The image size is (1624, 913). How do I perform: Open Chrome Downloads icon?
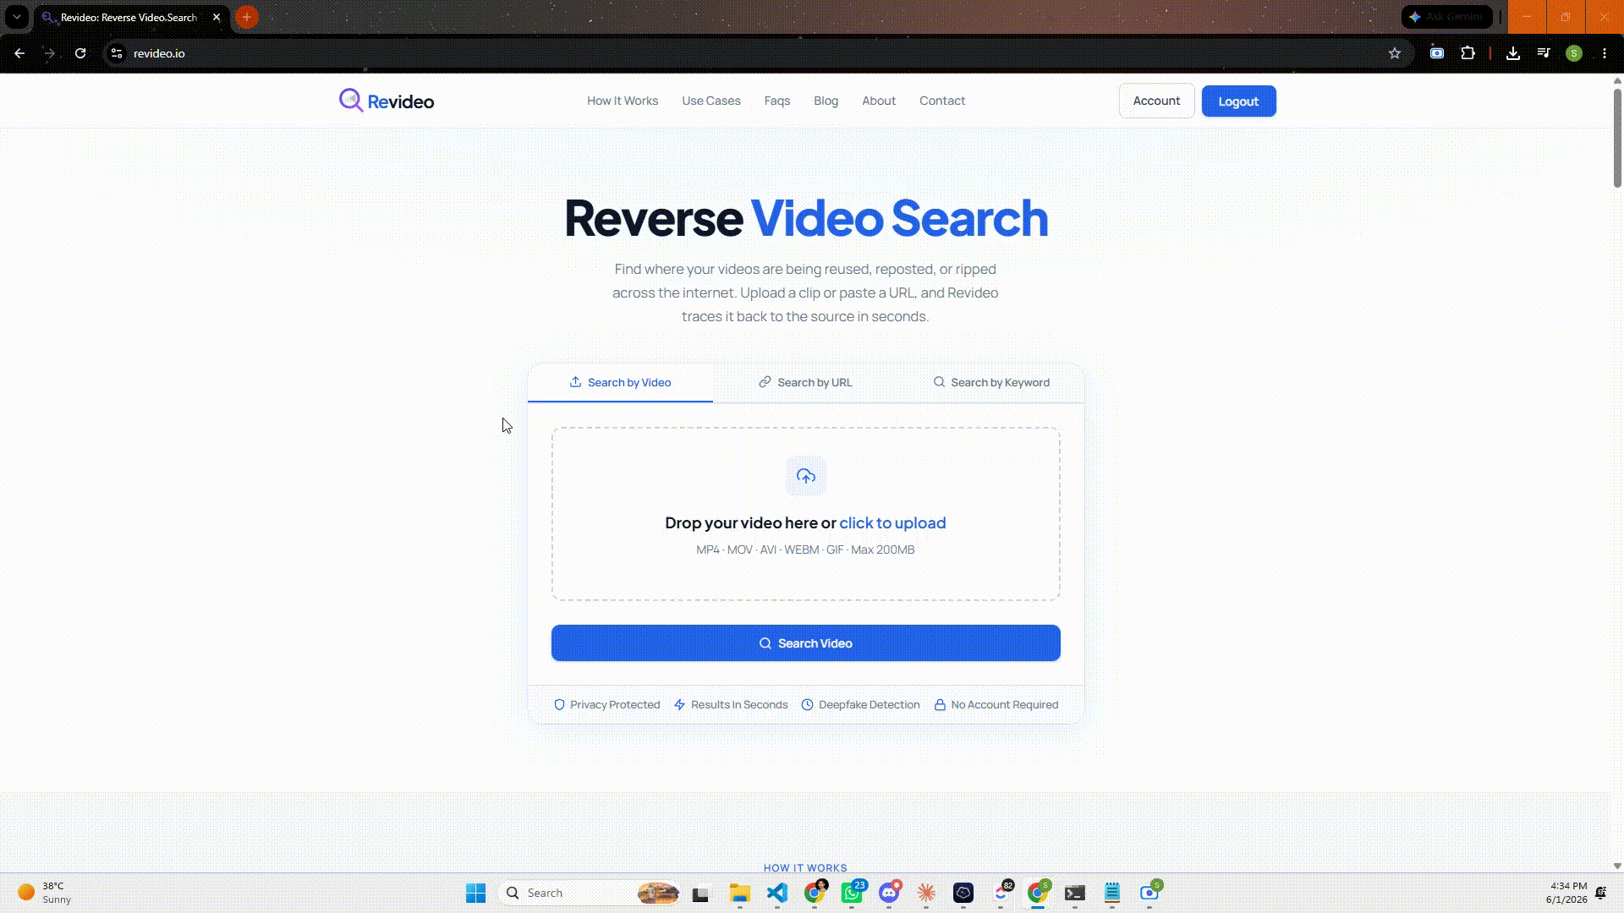(1513, 53)
